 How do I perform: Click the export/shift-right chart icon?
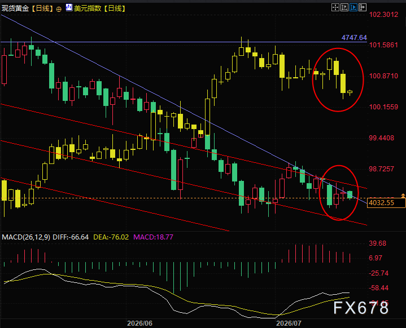click(x=363, y=7)
